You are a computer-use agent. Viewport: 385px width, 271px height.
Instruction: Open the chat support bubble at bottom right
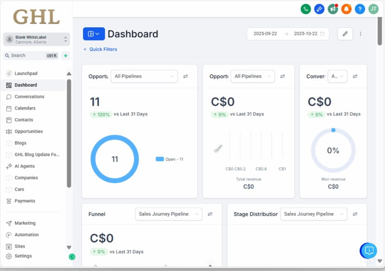(368, 251)
